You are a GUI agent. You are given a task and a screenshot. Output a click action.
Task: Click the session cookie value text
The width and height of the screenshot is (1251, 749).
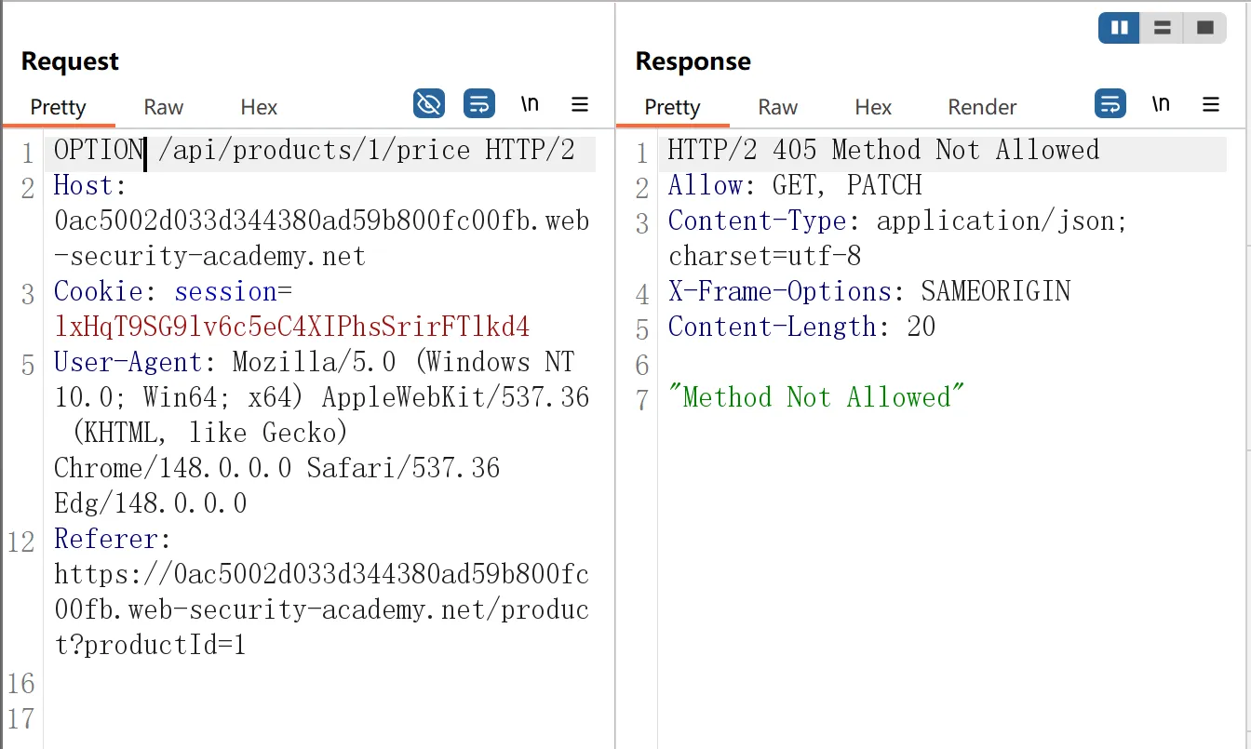[291, 327]
